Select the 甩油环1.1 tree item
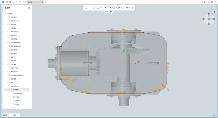Screen dimensions: 218x118 (x=14, y=72)
